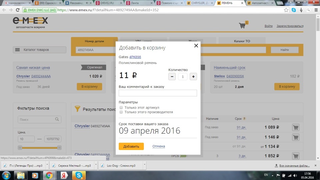Open the '3 дн.' delivery term link
The width and height of the screenshot is (320, 180).
pos(242,156)
